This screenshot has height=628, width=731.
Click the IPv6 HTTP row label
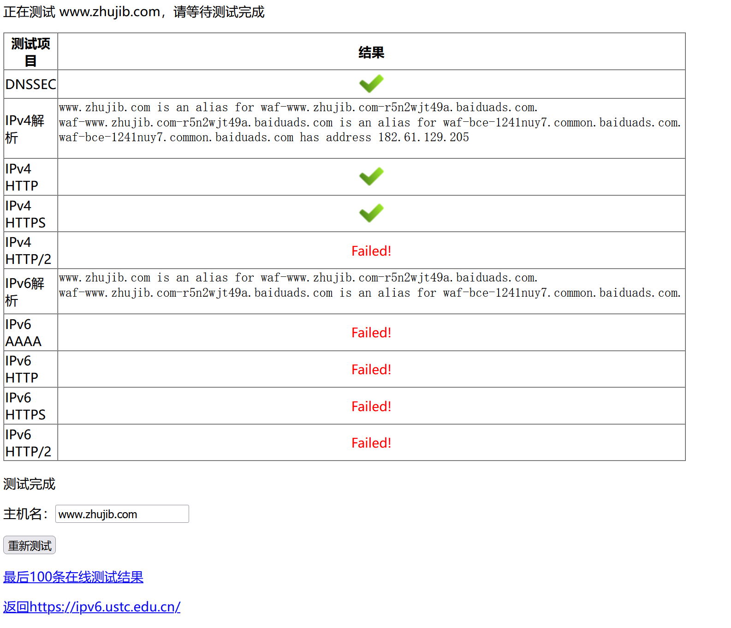[22, 369]
